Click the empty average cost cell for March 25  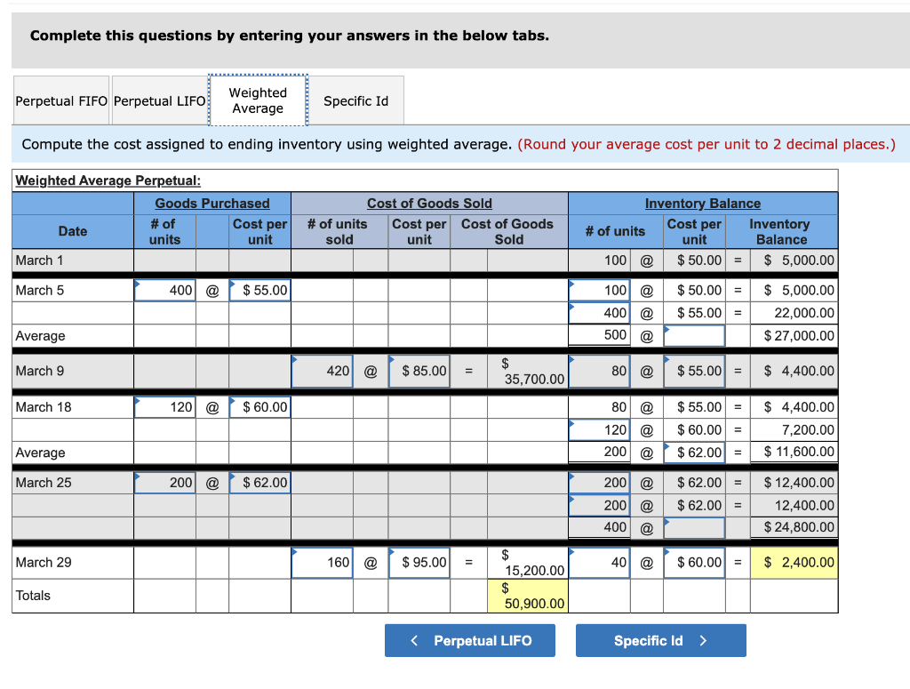tap(694, 527)
